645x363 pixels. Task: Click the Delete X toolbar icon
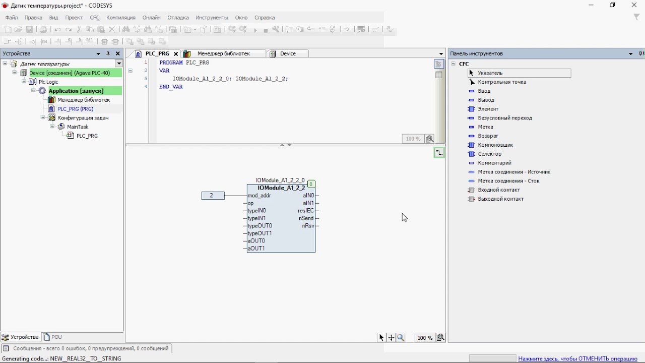[x=112, y=30]
